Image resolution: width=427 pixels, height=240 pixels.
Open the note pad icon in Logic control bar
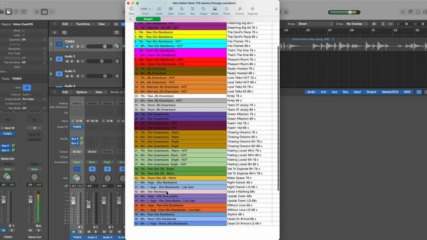point(410,12)
